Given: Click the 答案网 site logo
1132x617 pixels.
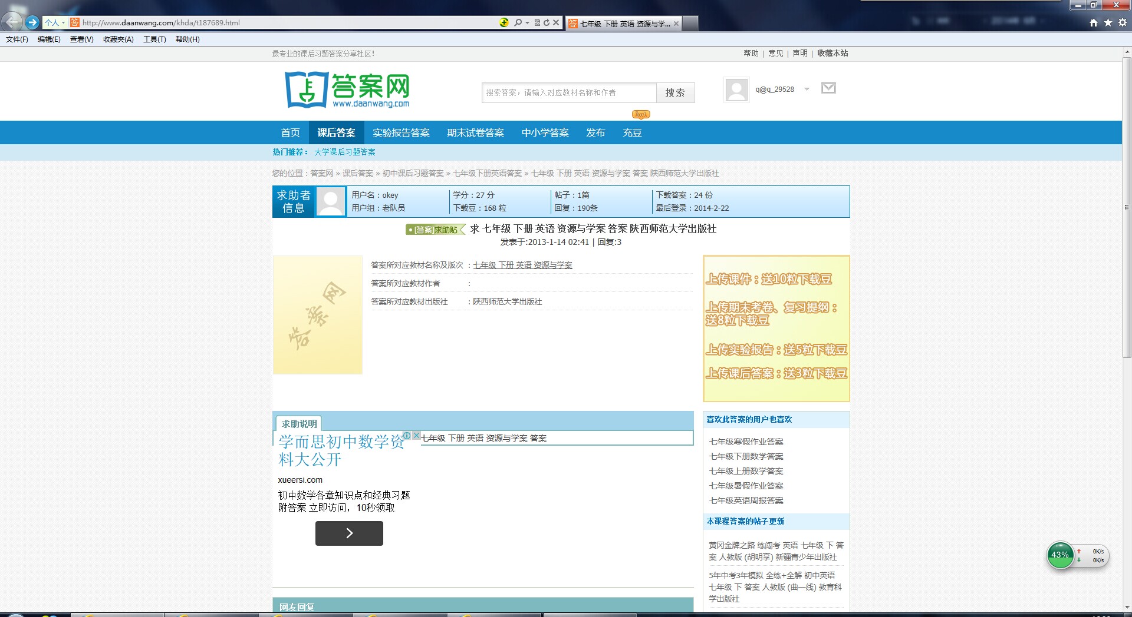Looking at the screenshot, I should pyautogui.click(x=347, y=90).
